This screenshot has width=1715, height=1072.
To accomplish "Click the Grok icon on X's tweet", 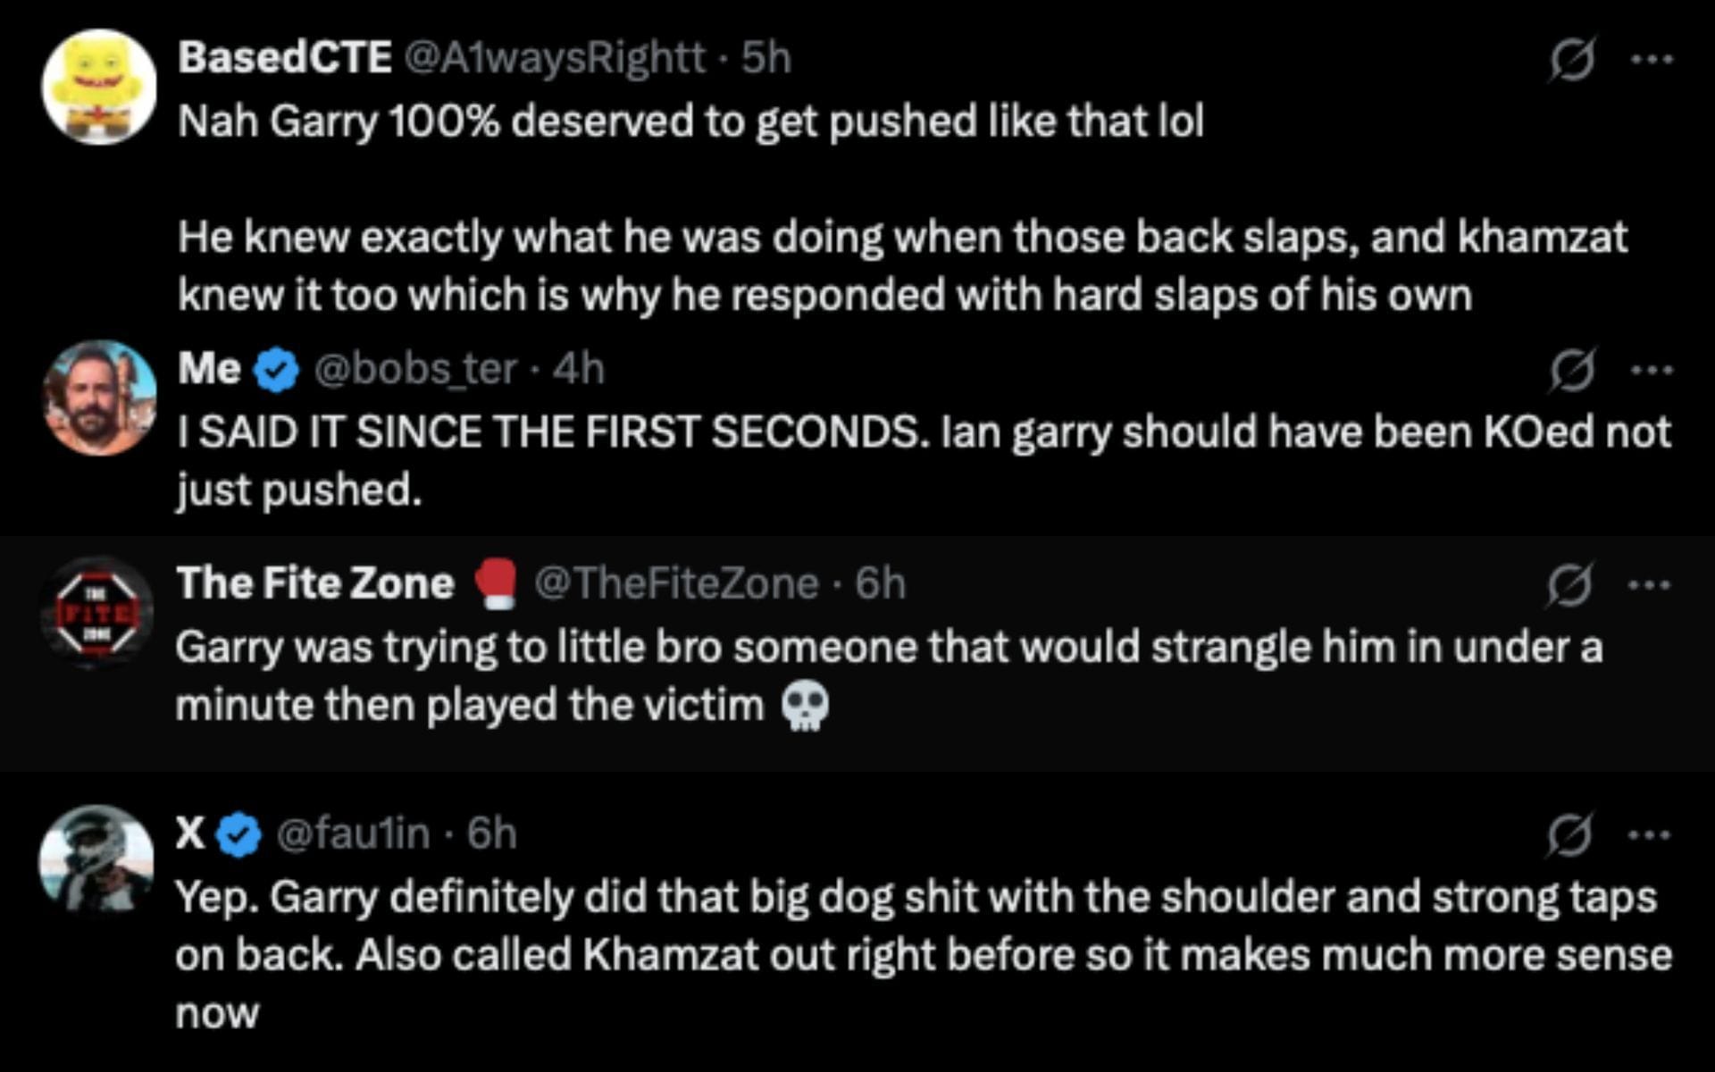I will pyautogui.click(x=1570, y=835).
